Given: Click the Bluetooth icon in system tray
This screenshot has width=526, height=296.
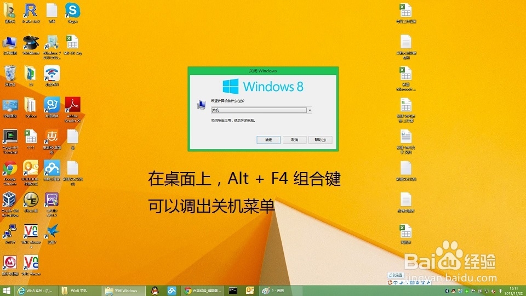Looking at the screenshot, I should 447,291.
